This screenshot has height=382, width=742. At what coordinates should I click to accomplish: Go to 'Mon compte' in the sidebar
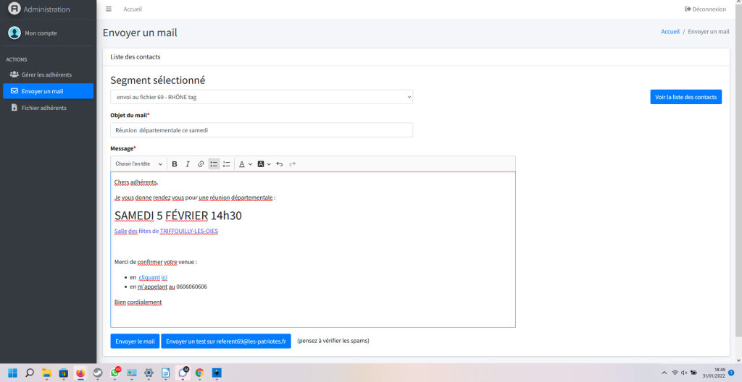(41, 33)
